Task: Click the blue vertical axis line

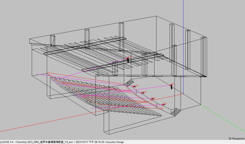Action: (183, 16)
